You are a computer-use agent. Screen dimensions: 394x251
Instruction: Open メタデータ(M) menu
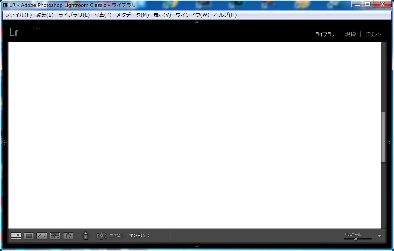click(132, 15)
